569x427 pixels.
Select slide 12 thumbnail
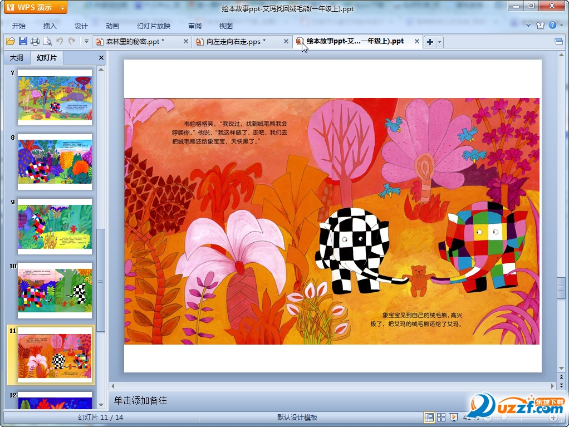(x=55, y=400)
